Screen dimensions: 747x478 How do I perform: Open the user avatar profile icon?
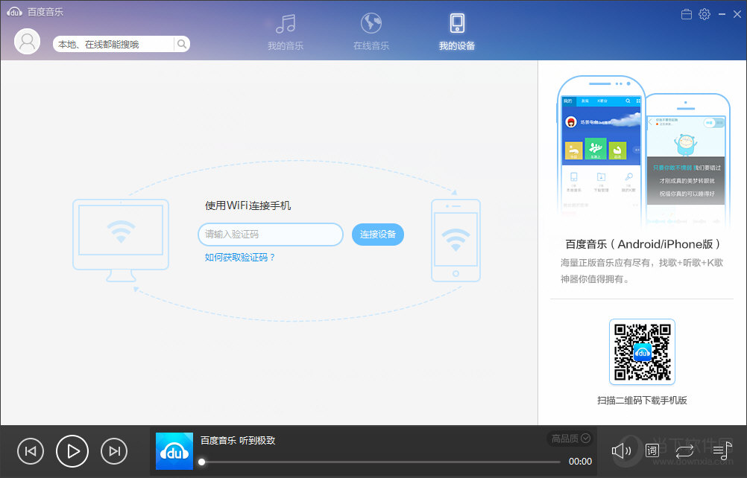tap(27, 42)
